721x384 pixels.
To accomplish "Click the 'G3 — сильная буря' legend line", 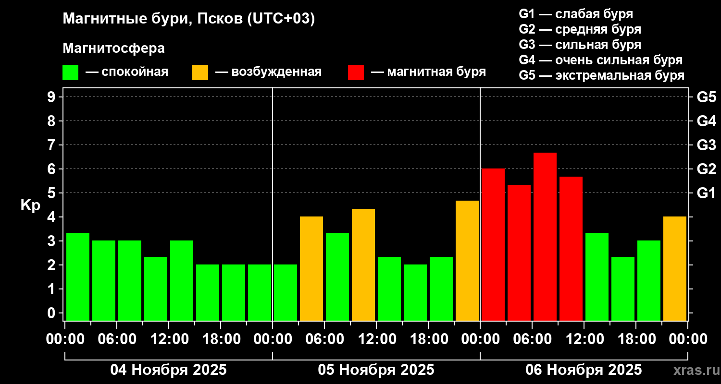I will (x=580, y=45).
